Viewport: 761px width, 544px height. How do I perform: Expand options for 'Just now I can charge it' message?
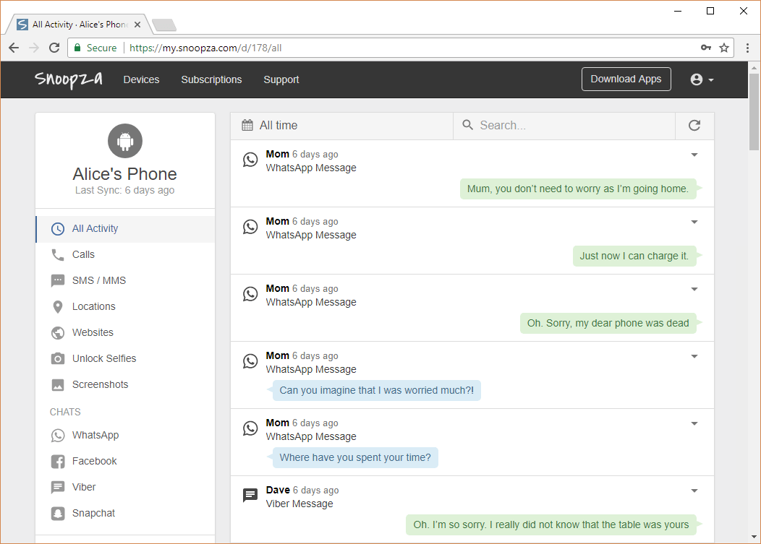point(694,222)
